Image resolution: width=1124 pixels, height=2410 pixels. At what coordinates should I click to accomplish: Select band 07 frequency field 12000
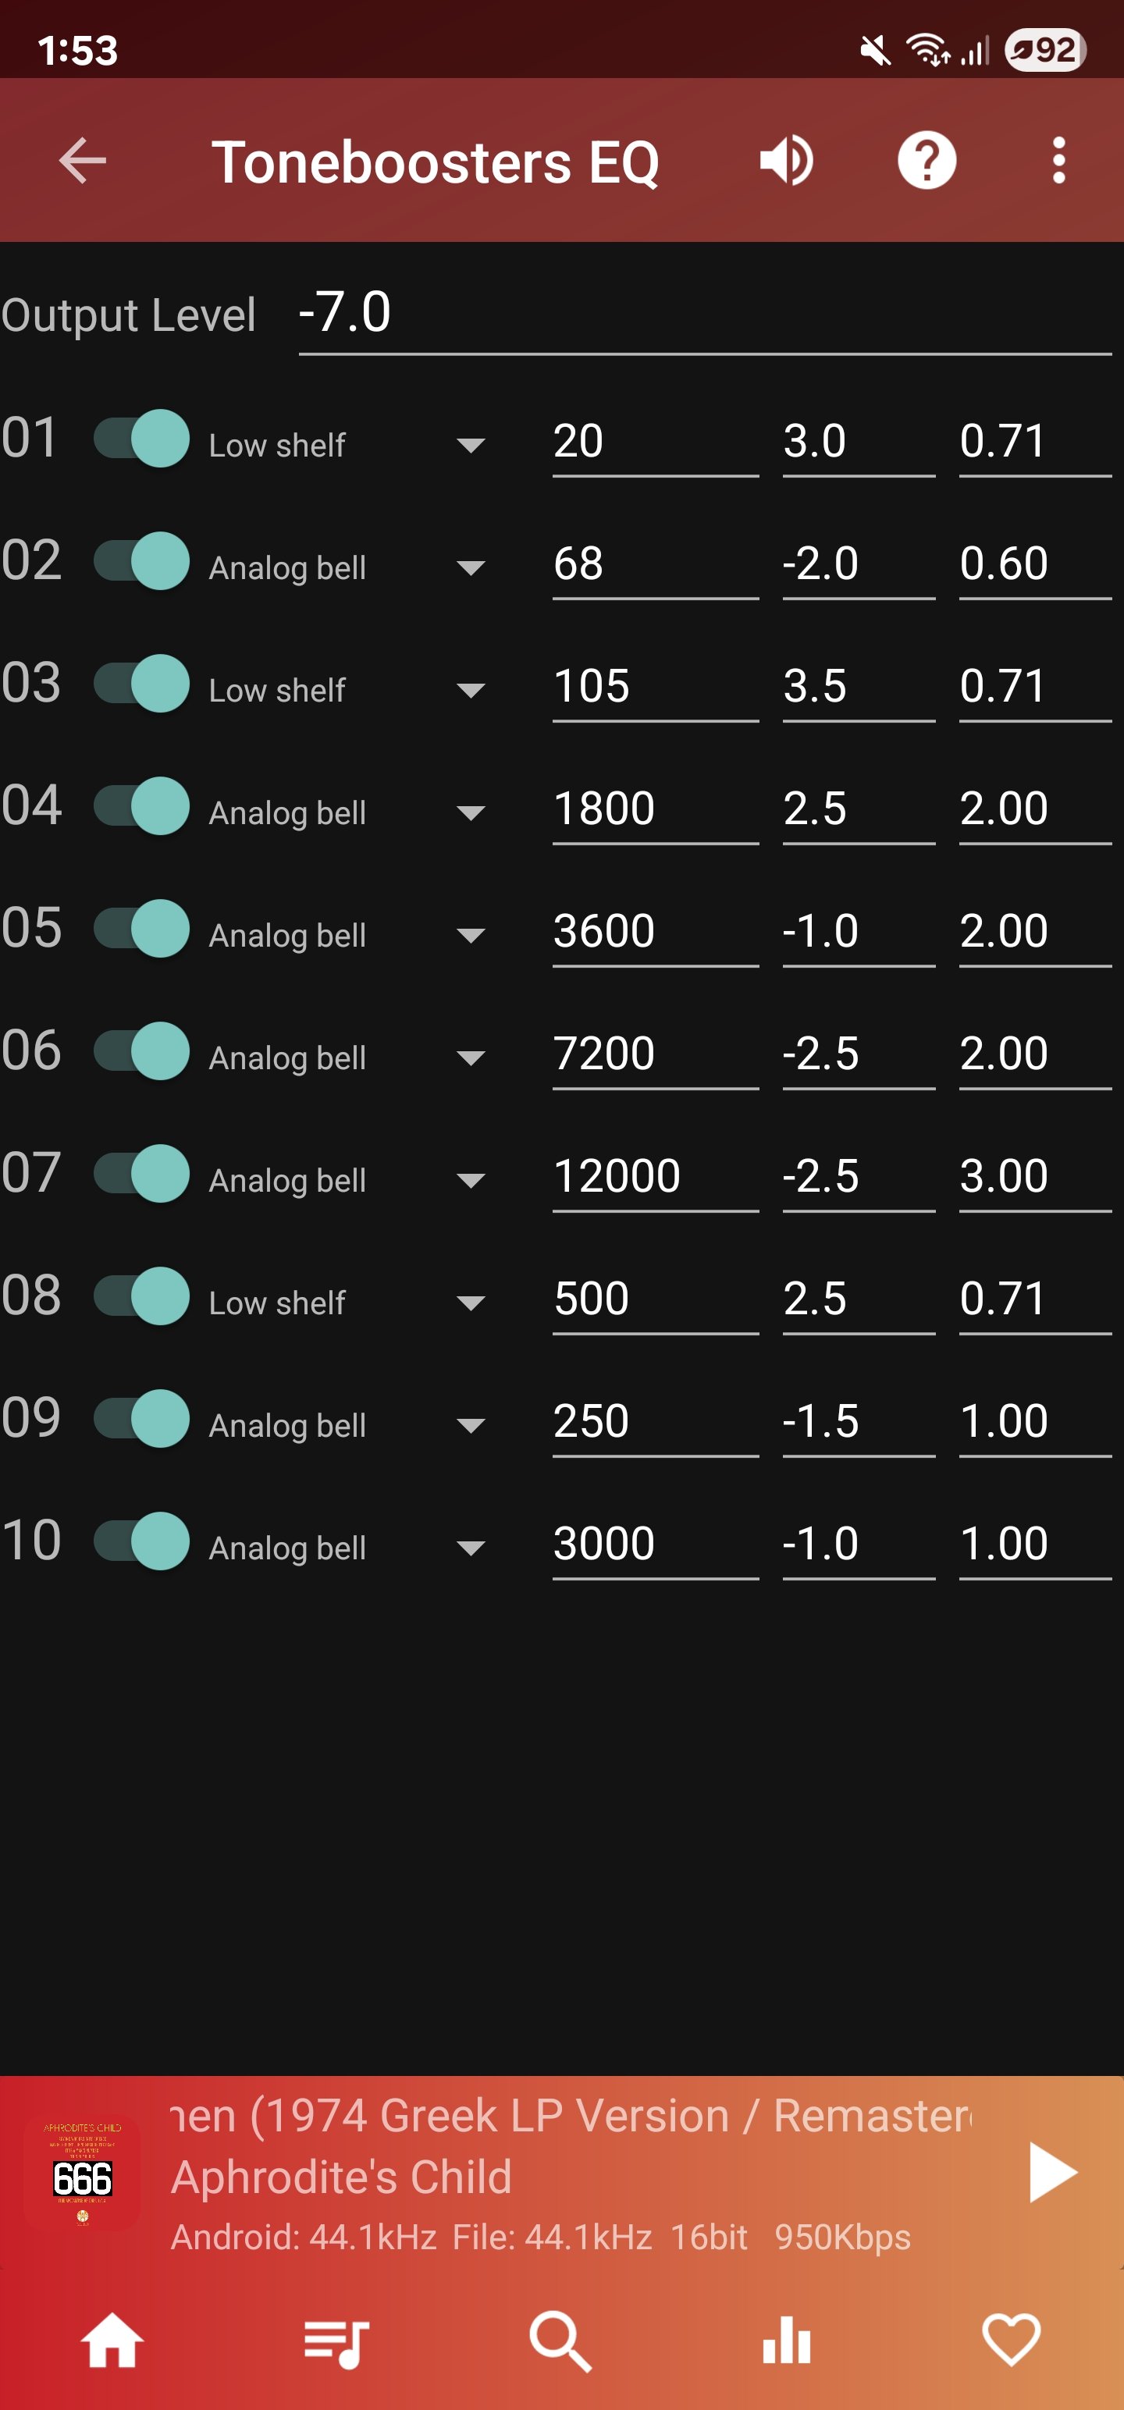tap(655, 1178)
